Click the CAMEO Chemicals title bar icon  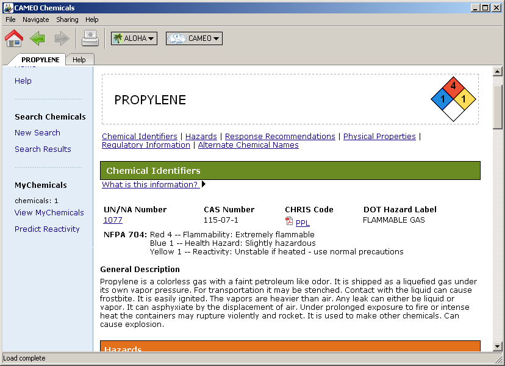[x=8, y=8]
